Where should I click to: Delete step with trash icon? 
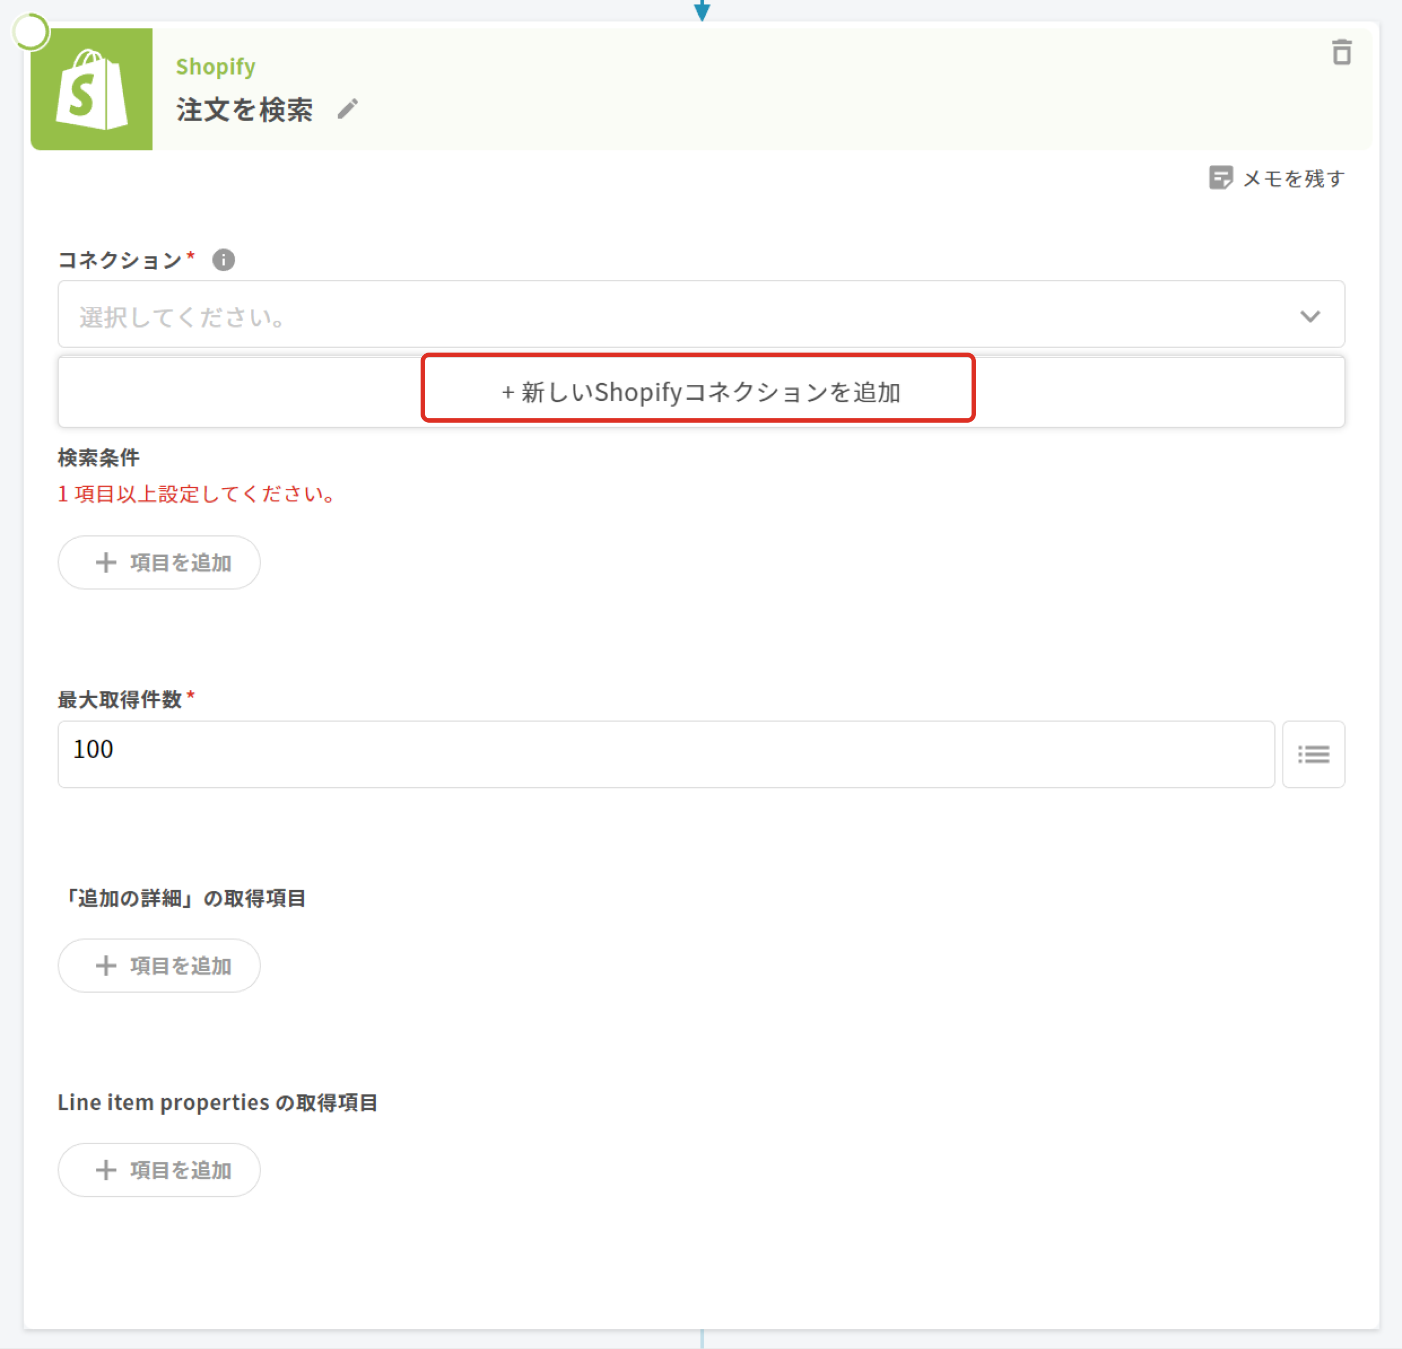(x=1341, y=53)
